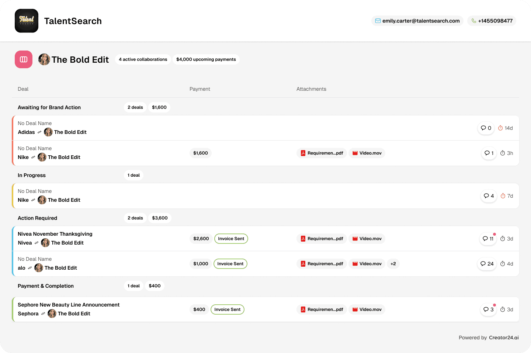Click the Invoice Sent tag on Nivea deal

[231, 239]
